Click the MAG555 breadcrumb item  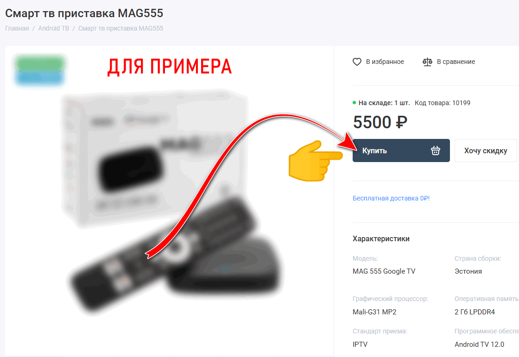pos(121,28)
